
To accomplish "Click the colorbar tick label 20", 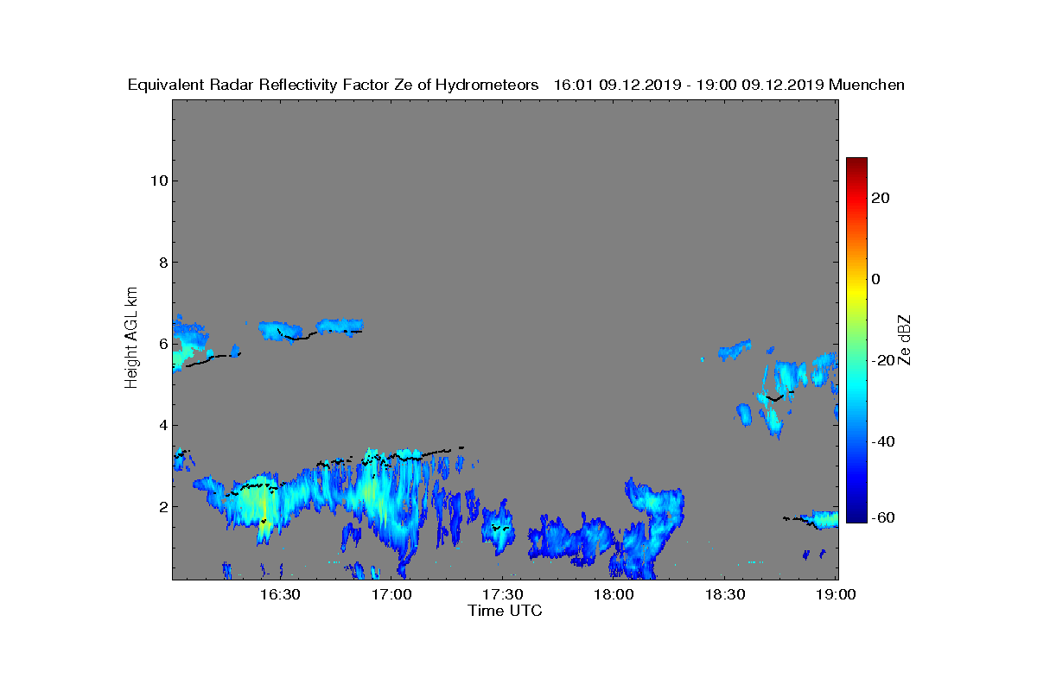I will (x=881, y=198).
